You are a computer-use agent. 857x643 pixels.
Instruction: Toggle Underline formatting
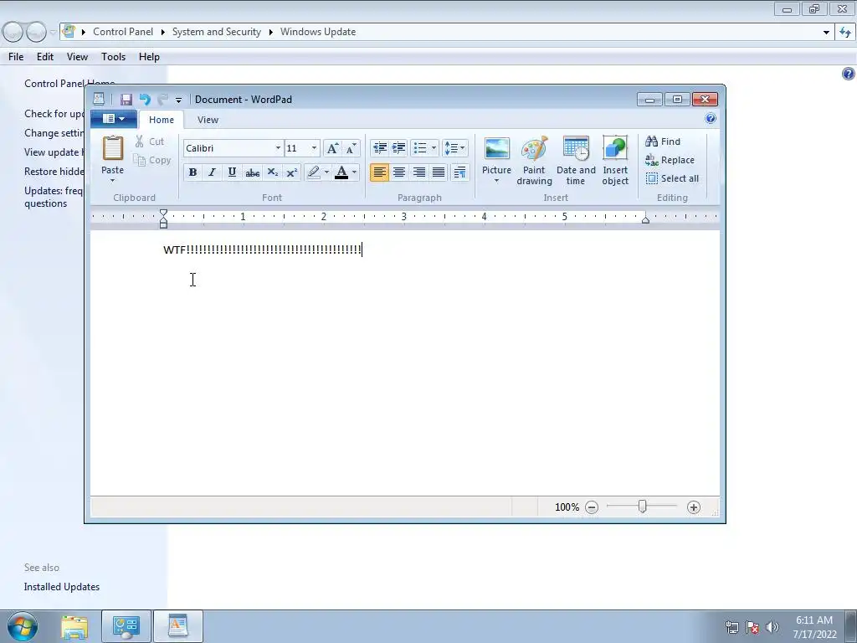232,172
